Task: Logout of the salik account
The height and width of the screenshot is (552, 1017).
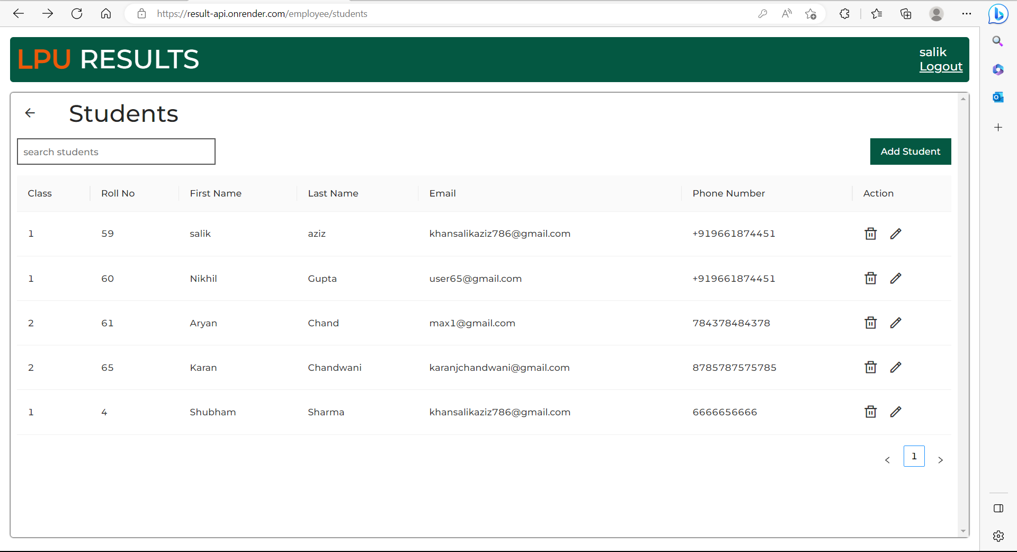Action: pyautogui.click(x=941, y=66)
